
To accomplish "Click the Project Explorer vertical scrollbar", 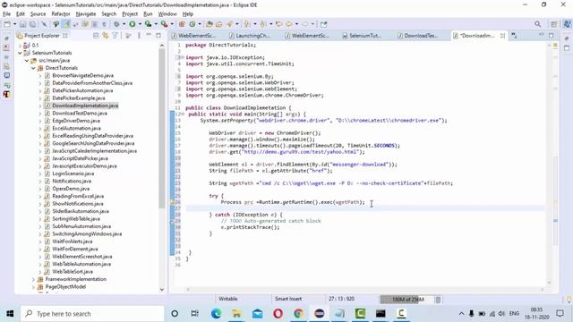I will click(162, 128).
